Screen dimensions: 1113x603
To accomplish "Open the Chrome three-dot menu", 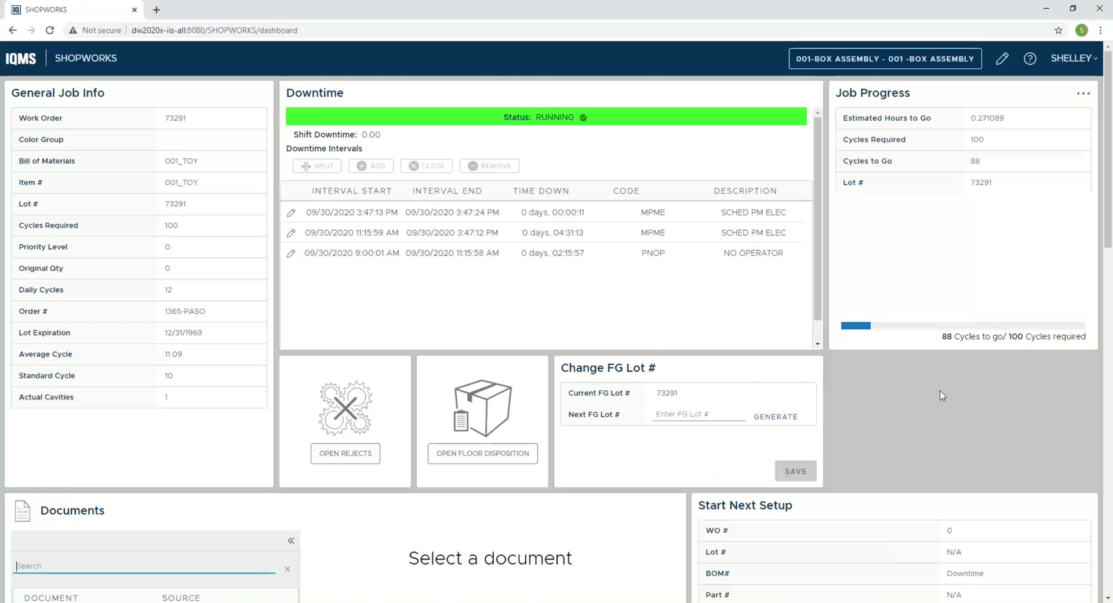I will click(1101, 30).
